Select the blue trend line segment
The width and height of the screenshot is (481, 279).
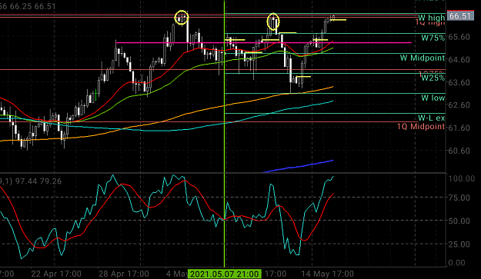click(x=298, y=166)
